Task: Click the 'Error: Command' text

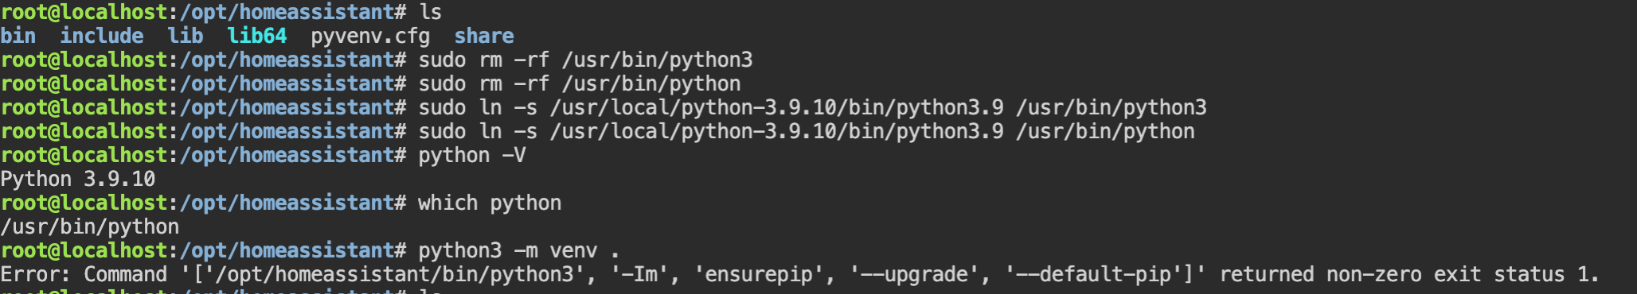Action: [84, 275]
